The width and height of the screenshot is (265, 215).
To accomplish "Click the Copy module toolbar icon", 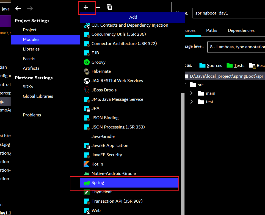I will tap(109, 7).
